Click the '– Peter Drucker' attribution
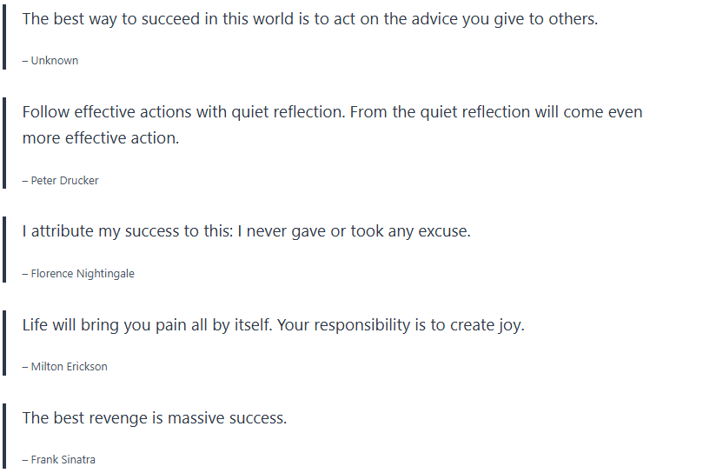Screen dimensions: 703x473 61,181
